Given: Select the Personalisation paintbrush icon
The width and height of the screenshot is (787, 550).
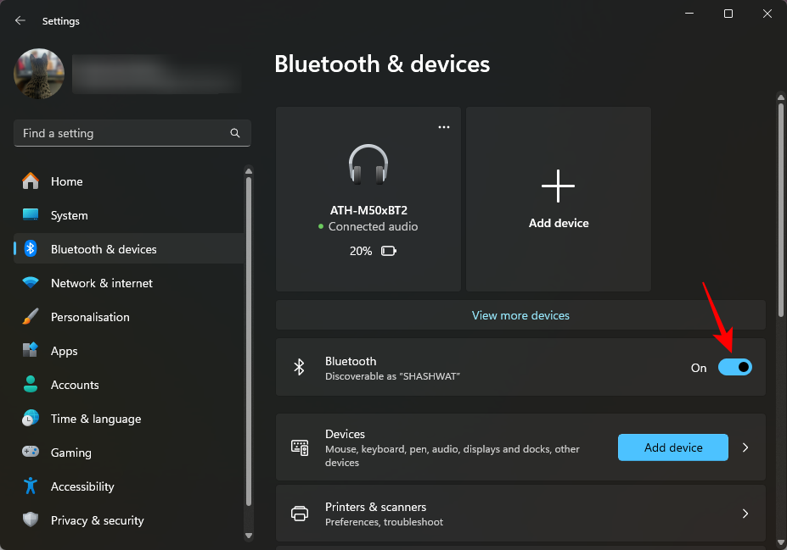Looking at the screenshot, I should 31,317.
